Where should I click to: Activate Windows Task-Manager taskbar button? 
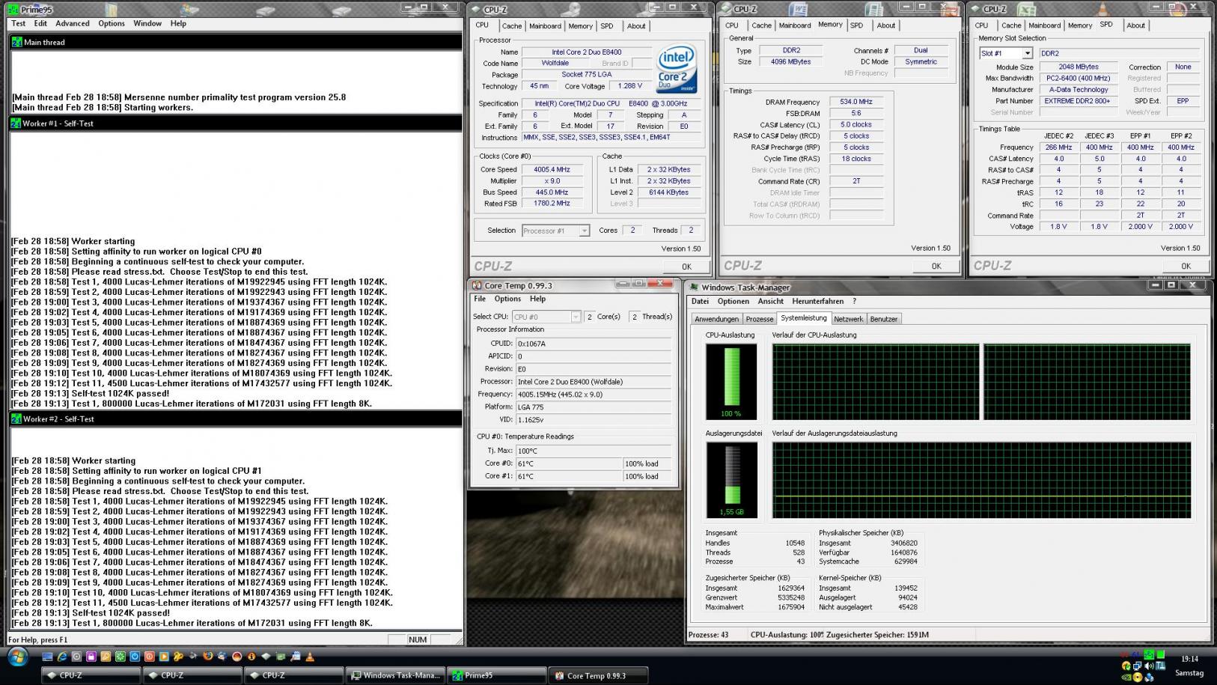point(396,675)
